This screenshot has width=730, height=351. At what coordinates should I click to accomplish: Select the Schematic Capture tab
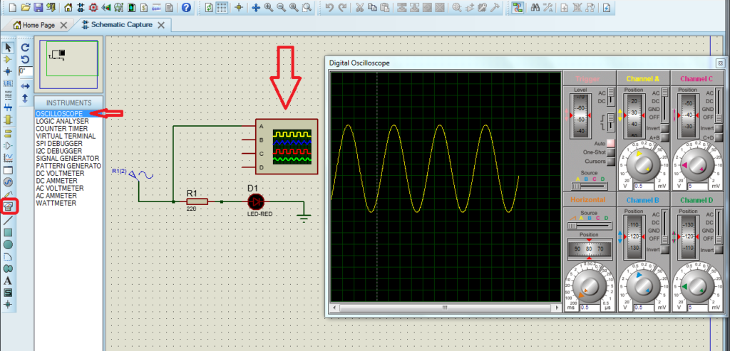(x=121, y=24)
